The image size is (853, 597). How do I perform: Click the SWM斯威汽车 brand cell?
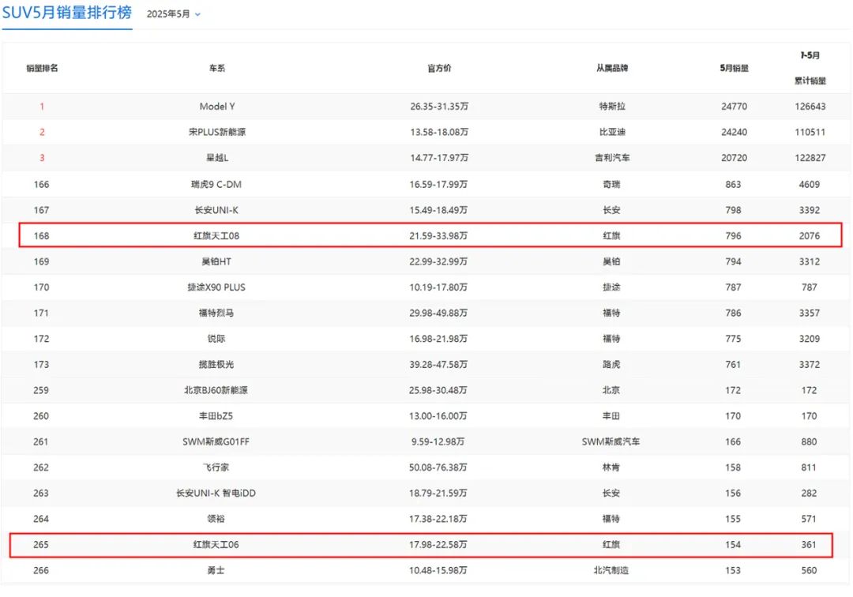click(611, 441)
